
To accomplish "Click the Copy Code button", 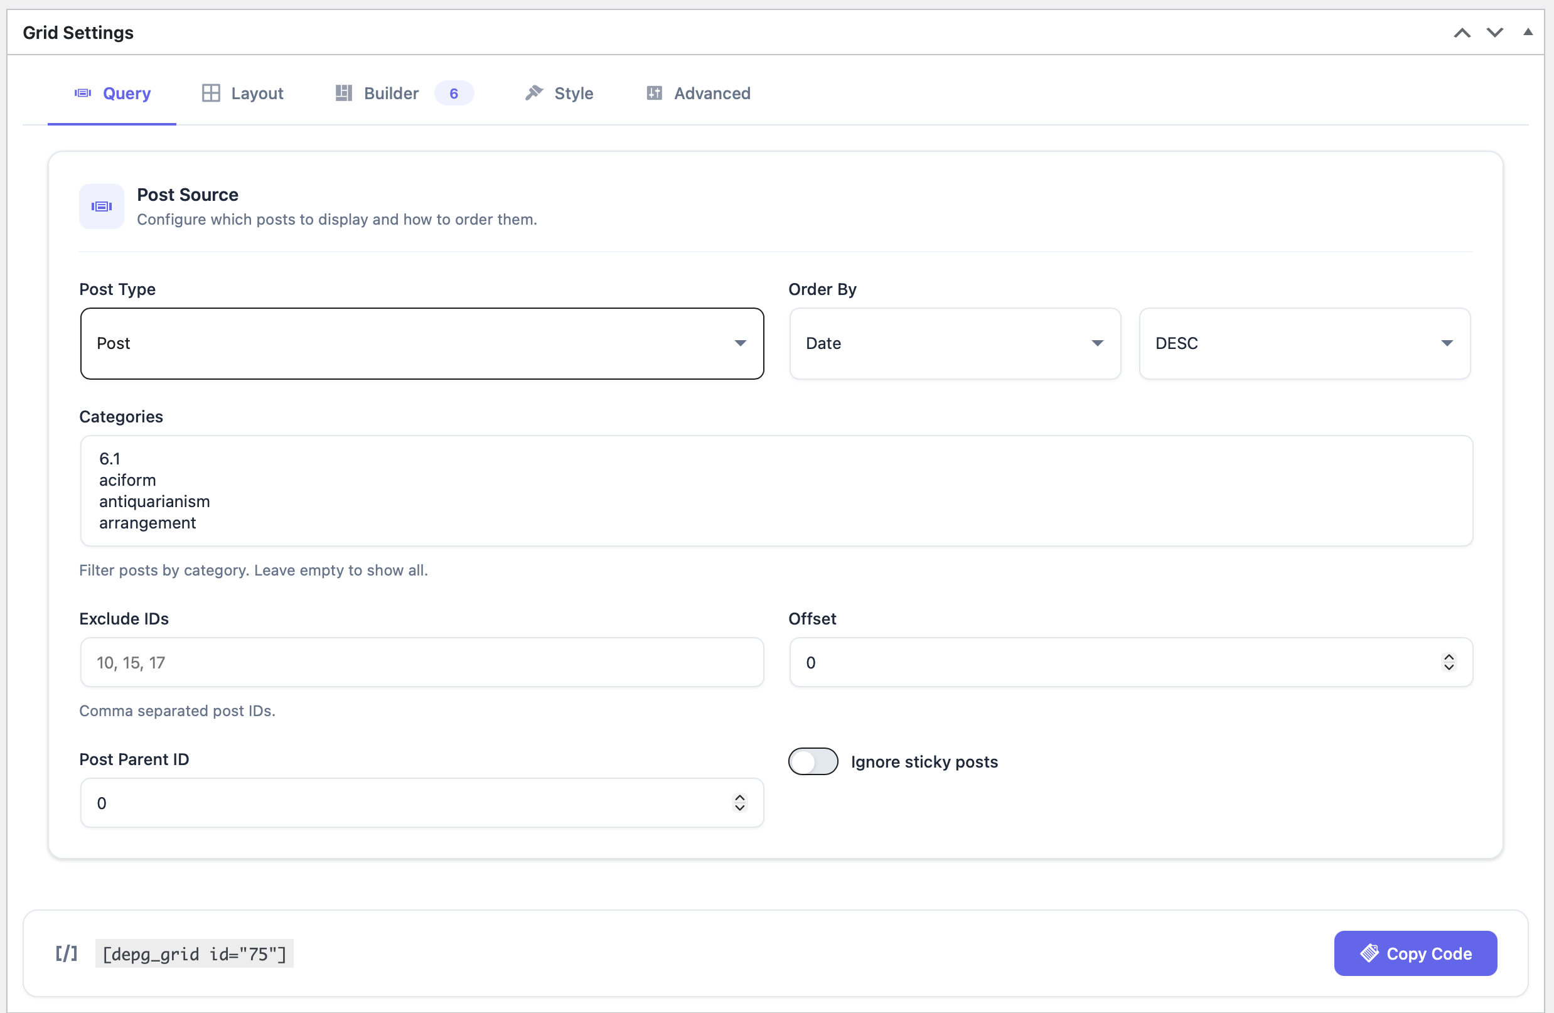I will [1415, 953].
